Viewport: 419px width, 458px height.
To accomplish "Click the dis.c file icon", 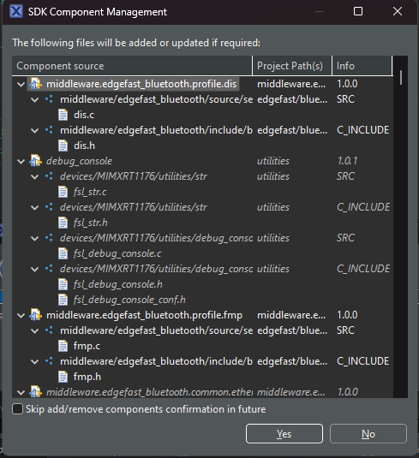I will [63, 115].
